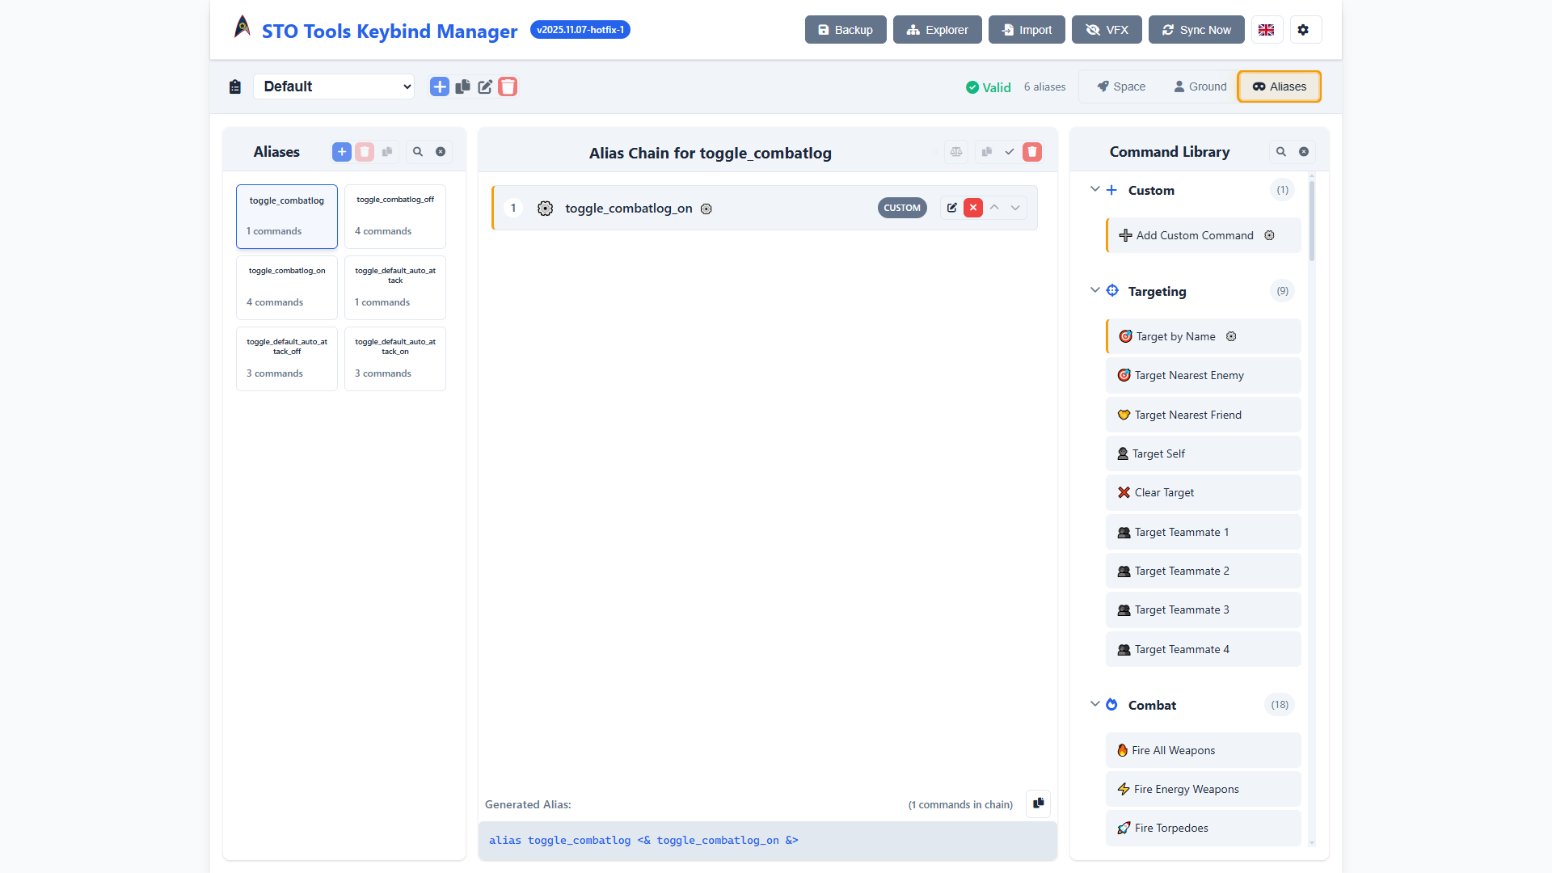This screenshot has width=1552, height=873.
Task: Open the Backup dialog
Action: click(845, 29)
